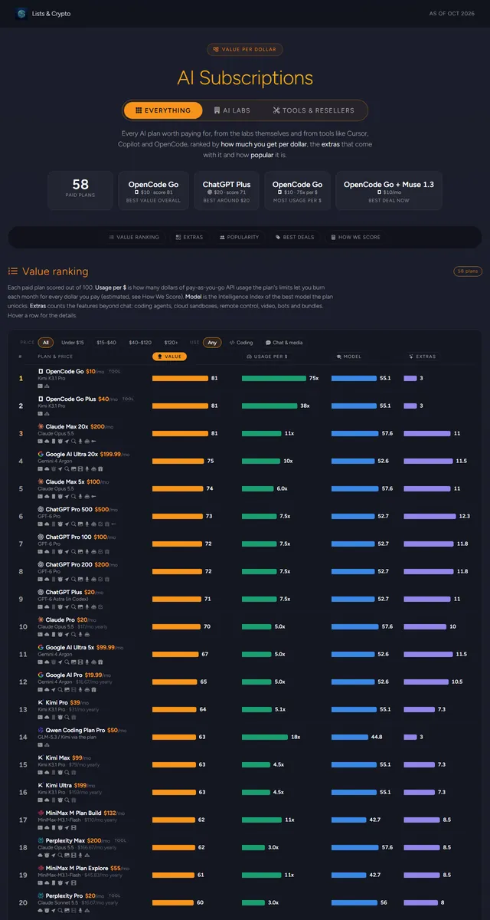Click the Kimi Pro row logo icon
Screen dimensions: 490x920
click(41, 702)
